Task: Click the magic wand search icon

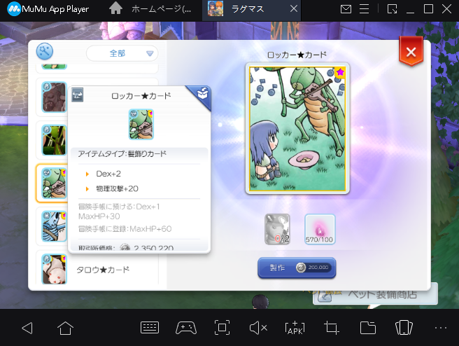Action: pos(45,52)
